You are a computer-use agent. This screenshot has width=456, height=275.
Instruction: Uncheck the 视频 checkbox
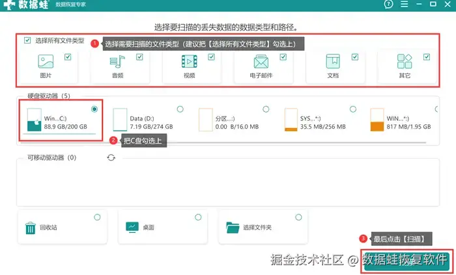click(x=212, y=57)
